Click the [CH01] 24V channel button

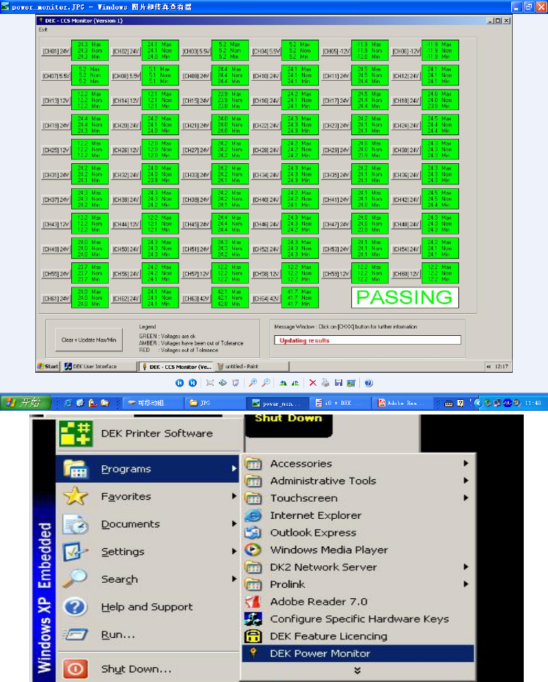point(55,51)
